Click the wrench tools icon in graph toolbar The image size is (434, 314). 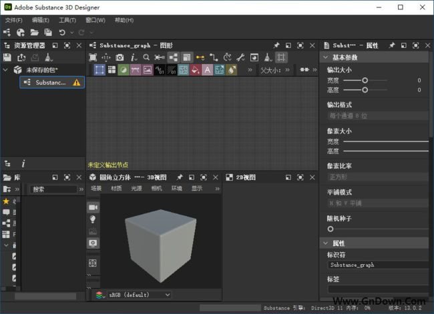pos(240,57)
